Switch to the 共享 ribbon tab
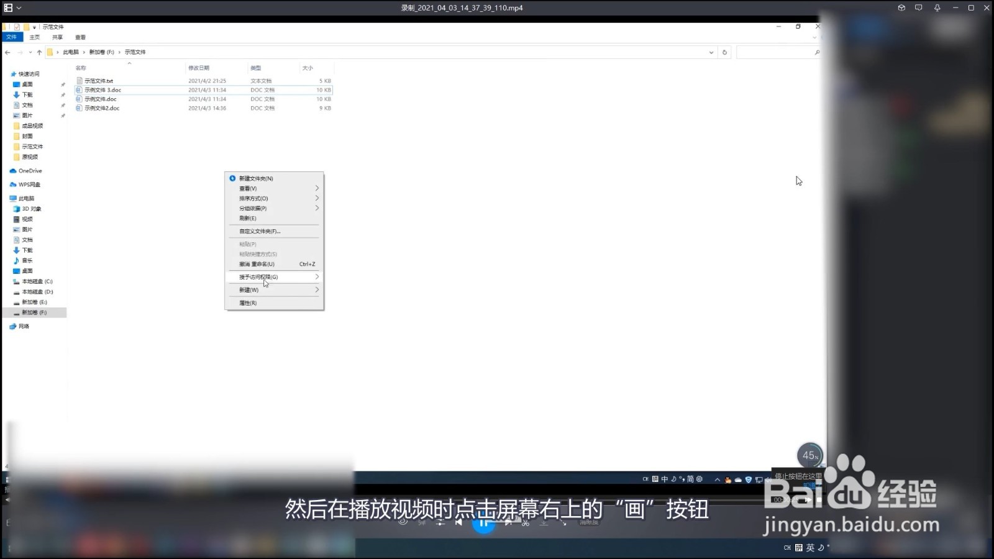This screenshot has width=994, height=559. click(x=57, y=37)
